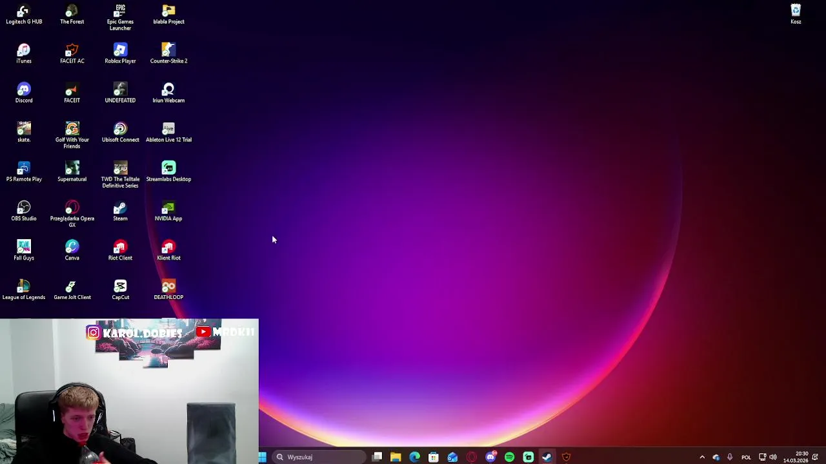This screenshot has height=464, width=826.
Task: Open the network tray icon
Action: [x=762, y=457]
